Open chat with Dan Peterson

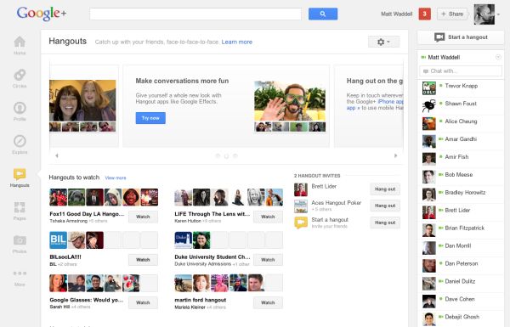[x=462, y=266]
